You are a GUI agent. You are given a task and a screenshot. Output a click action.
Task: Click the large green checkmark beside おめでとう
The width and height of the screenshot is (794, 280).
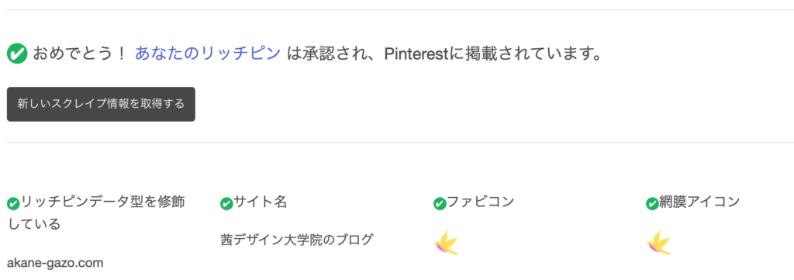17,54
